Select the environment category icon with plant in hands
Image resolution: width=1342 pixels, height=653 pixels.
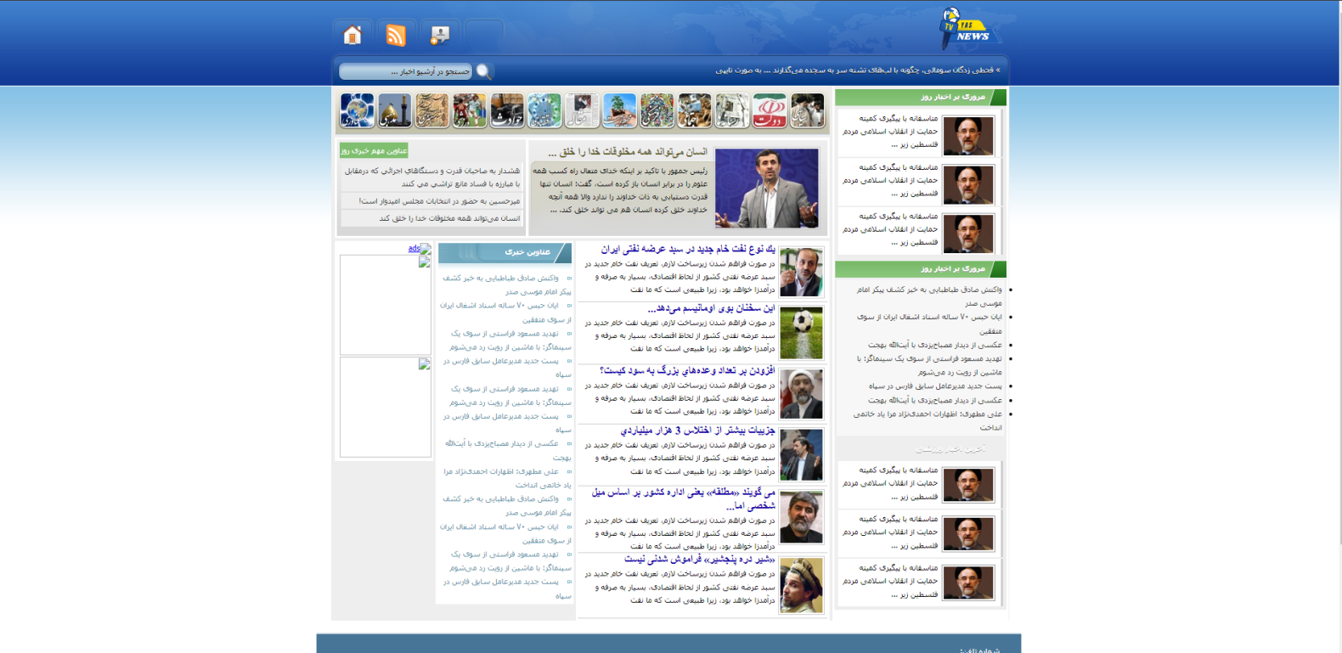(x=619, y=111)
